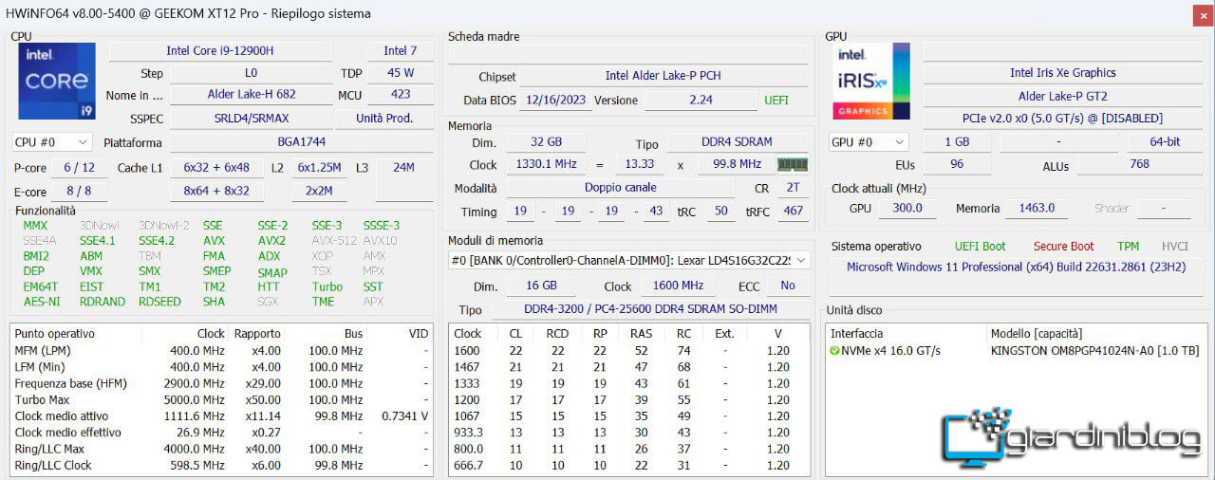1215x480 pixels.
Task: Click the red Secure Boot label
Action: point(1063,246)
